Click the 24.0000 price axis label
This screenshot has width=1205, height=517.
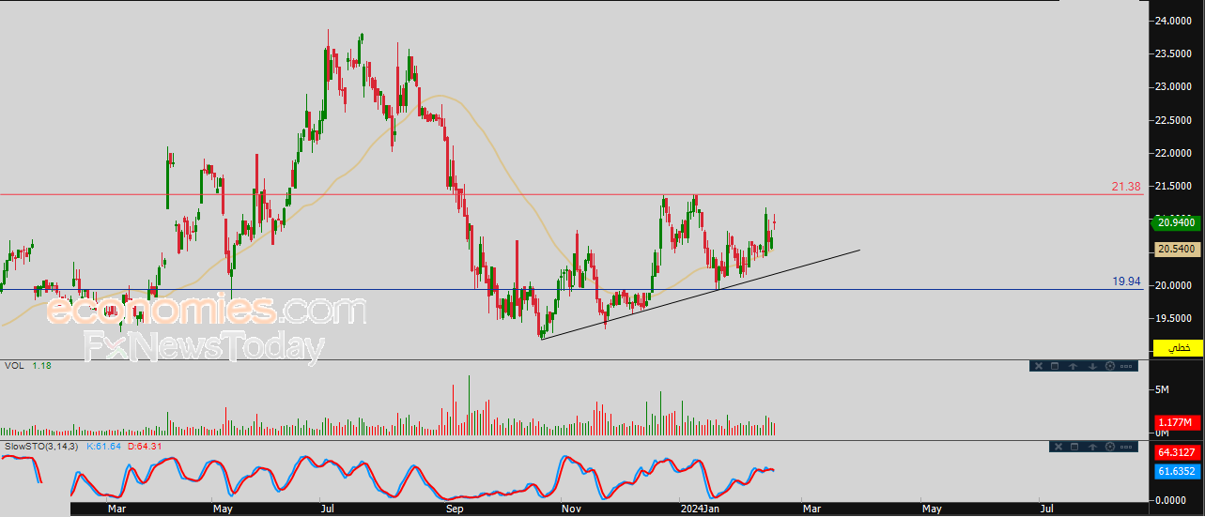point(1174,21)
